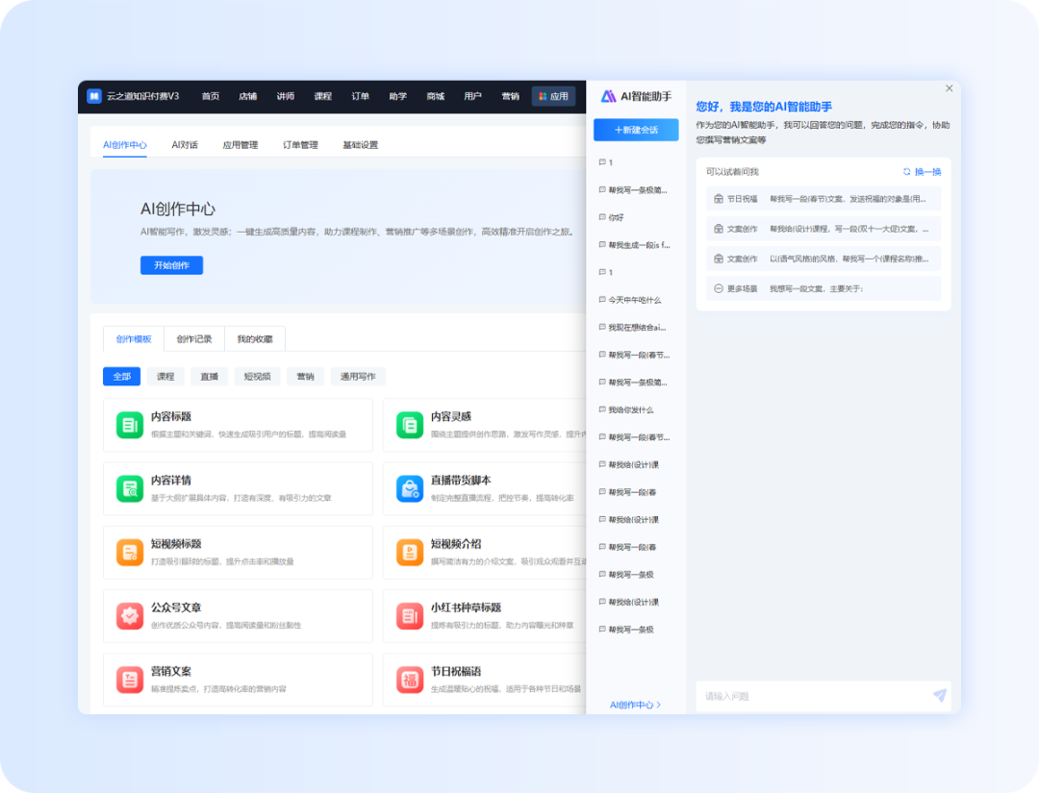Go to 首页 in top navigation

(x=210, y=96)
